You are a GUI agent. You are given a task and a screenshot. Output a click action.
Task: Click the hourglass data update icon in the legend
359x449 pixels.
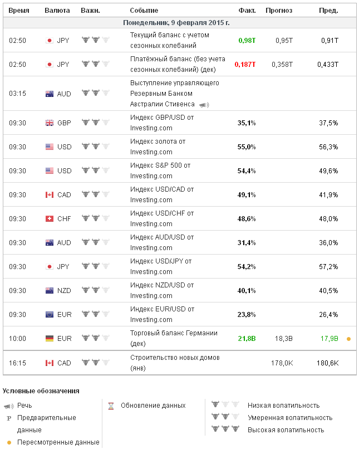110,406
